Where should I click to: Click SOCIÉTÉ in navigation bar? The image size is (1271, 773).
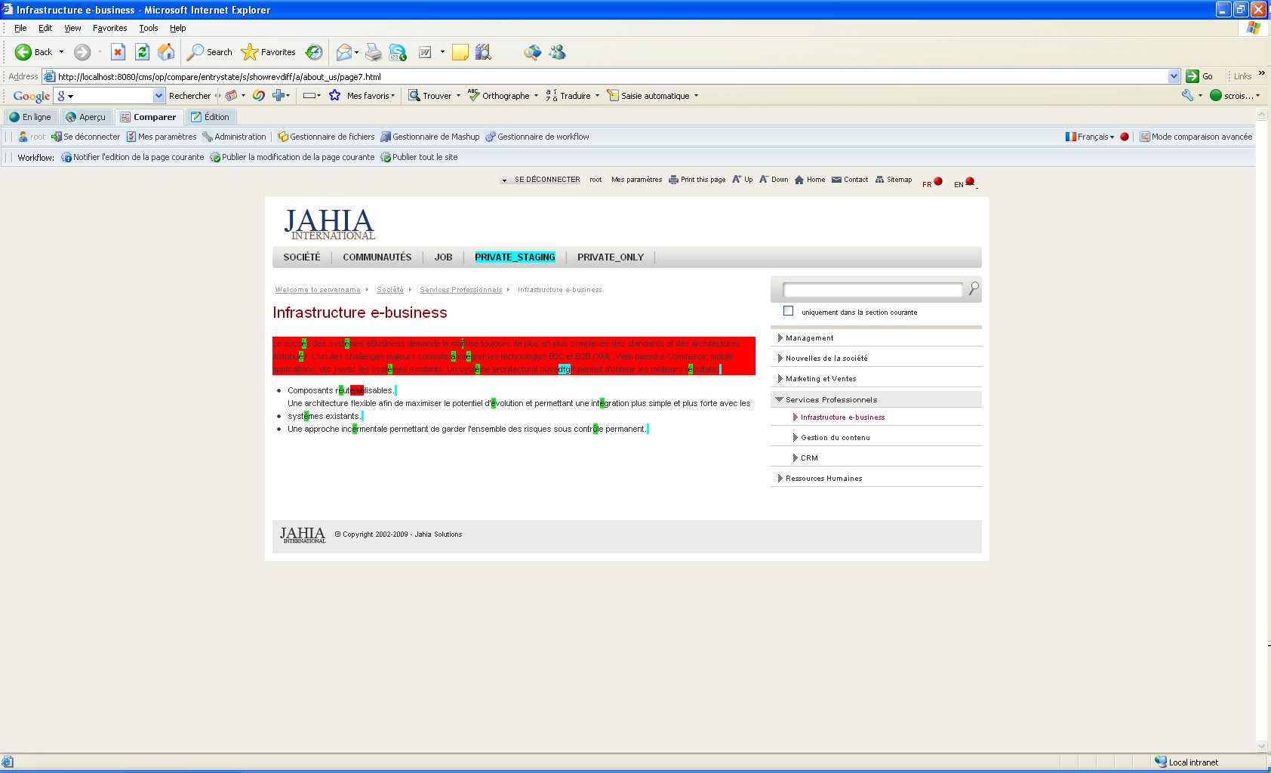302,257
